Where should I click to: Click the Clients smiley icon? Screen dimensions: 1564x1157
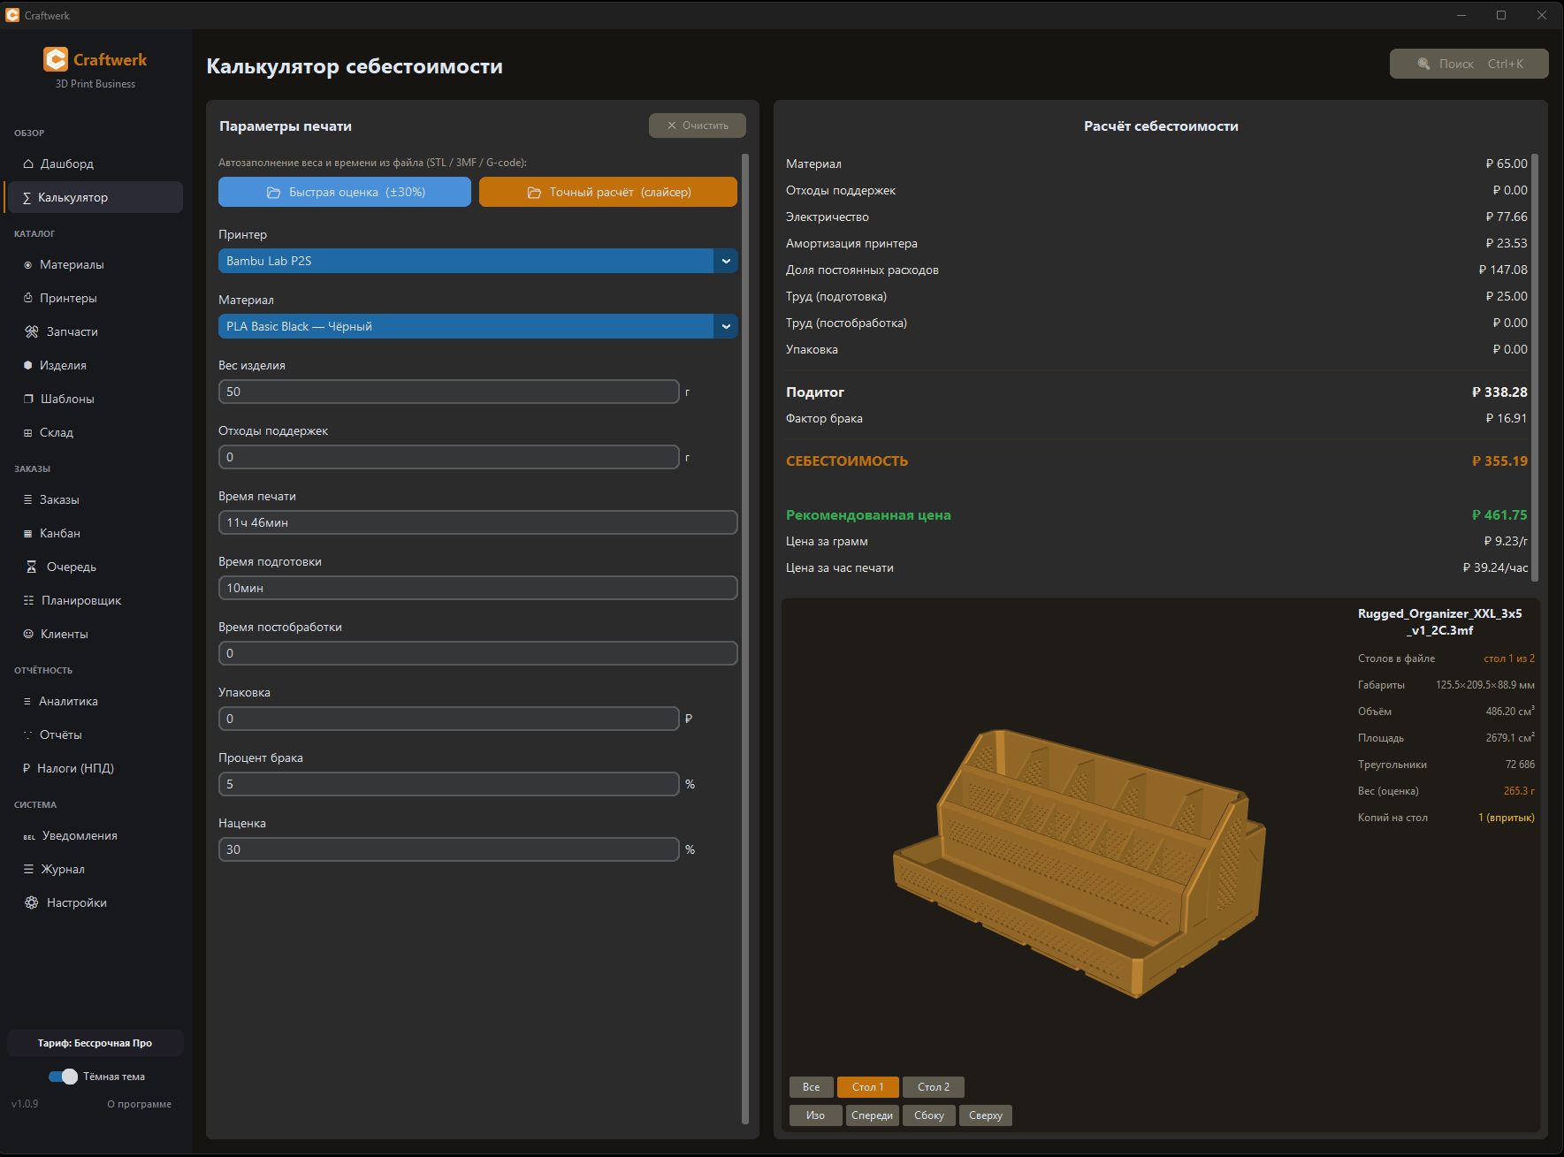[x=28, y=634]
